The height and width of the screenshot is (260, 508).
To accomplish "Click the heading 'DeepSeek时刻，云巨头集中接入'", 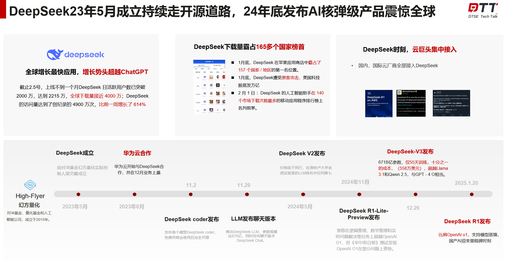I will (x=410, y=49).
